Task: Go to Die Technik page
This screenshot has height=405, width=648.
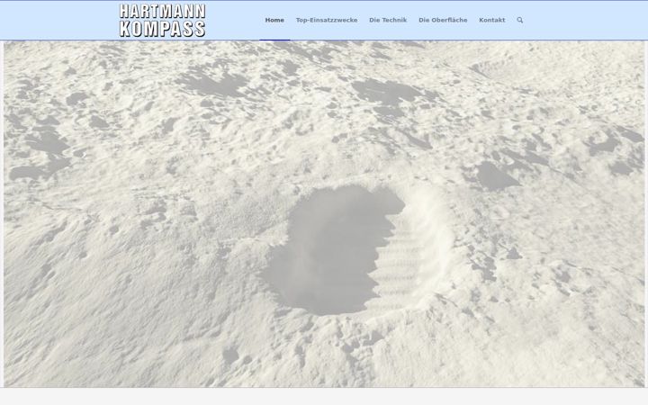Action: point(388,20)
